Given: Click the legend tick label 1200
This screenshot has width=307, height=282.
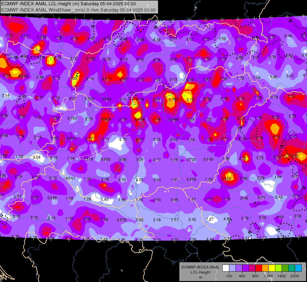Looking at the screenshot, I should click(268, 276).
